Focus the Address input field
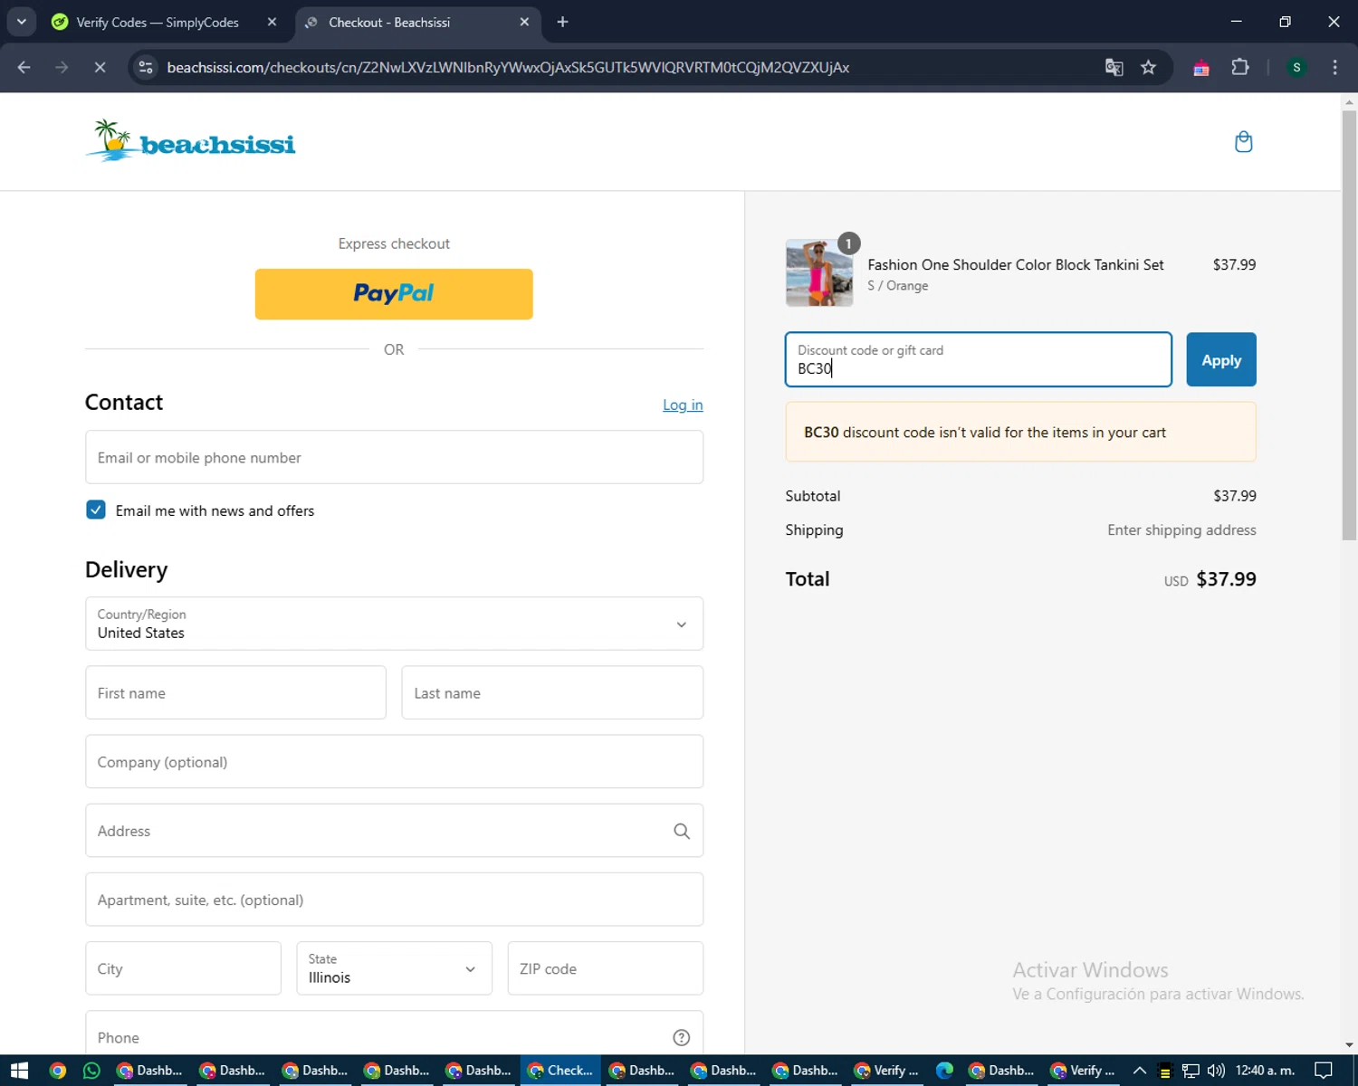The image size is (1358, 1086). pos(394,831)
